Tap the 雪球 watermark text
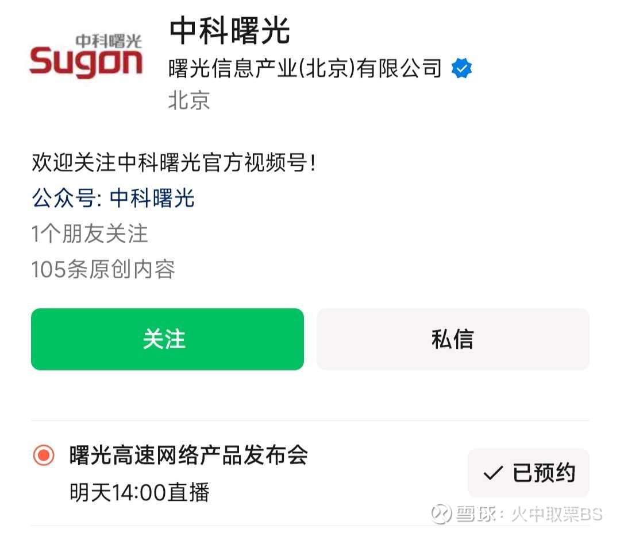The height and width of the screenshot is (533, 620). pyautogui.click(x=472, y=514)
